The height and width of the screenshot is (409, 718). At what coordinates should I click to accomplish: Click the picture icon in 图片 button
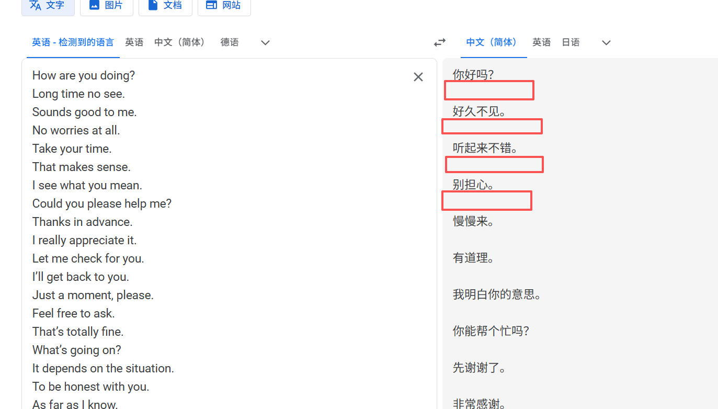(94, 5)
